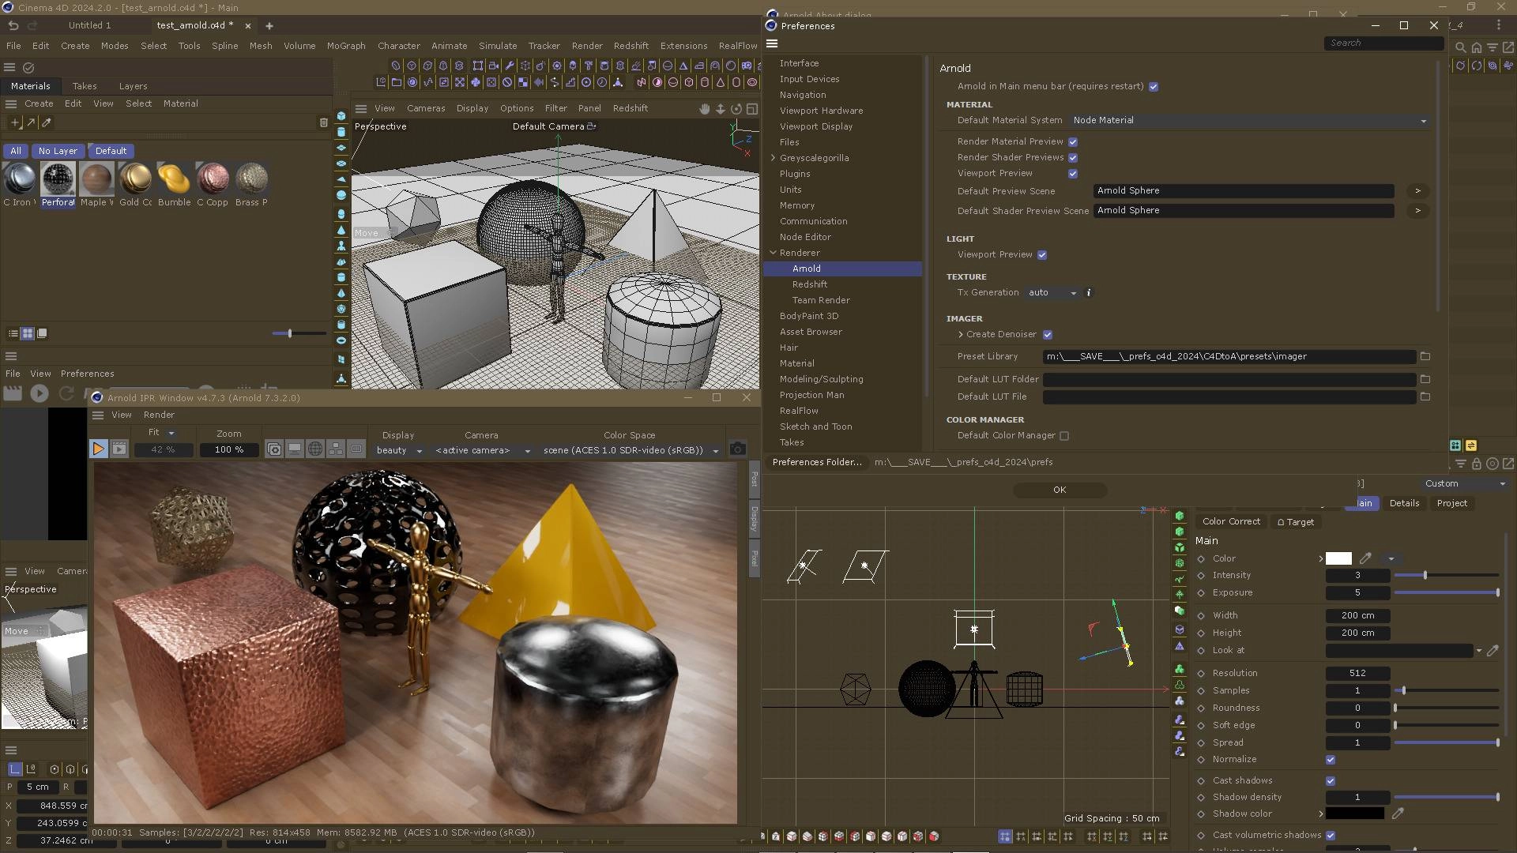Click the black Shadow color swatch
The image size is (1517, 853).
click(1355, 814)
